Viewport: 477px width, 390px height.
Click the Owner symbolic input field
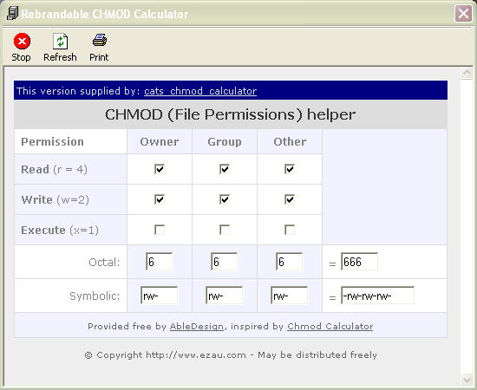click(x=159, y=296)
